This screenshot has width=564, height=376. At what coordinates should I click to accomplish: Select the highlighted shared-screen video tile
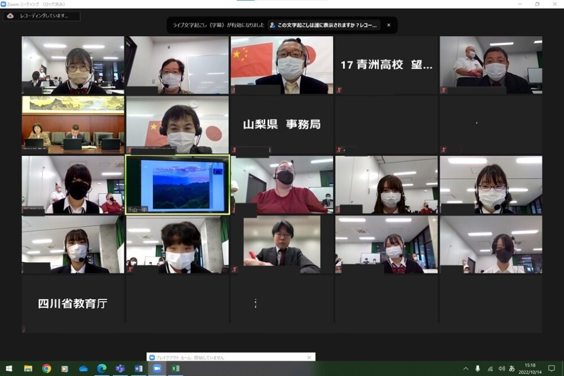tap(178, 185)
